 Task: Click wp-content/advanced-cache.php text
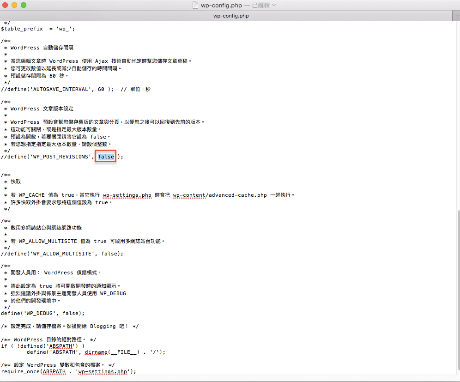pos(220,195)
